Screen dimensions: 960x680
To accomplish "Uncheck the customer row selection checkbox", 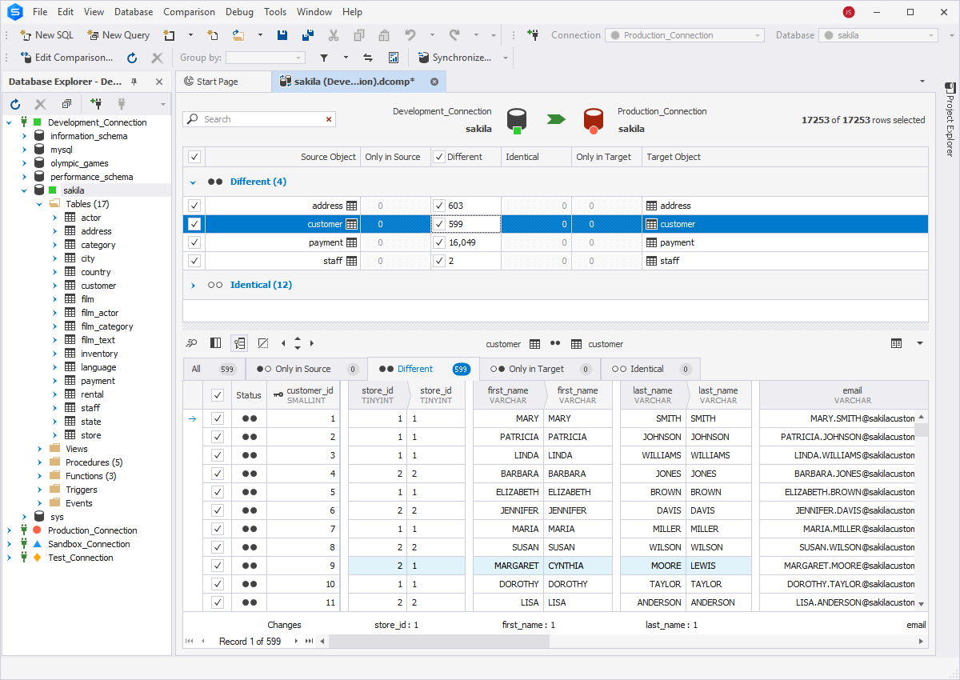I will click(x=194, y=224).
